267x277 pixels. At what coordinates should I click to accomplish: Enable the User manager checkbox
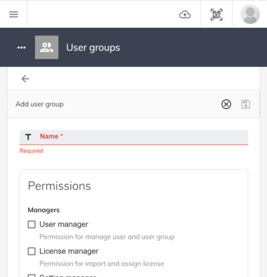31,224
